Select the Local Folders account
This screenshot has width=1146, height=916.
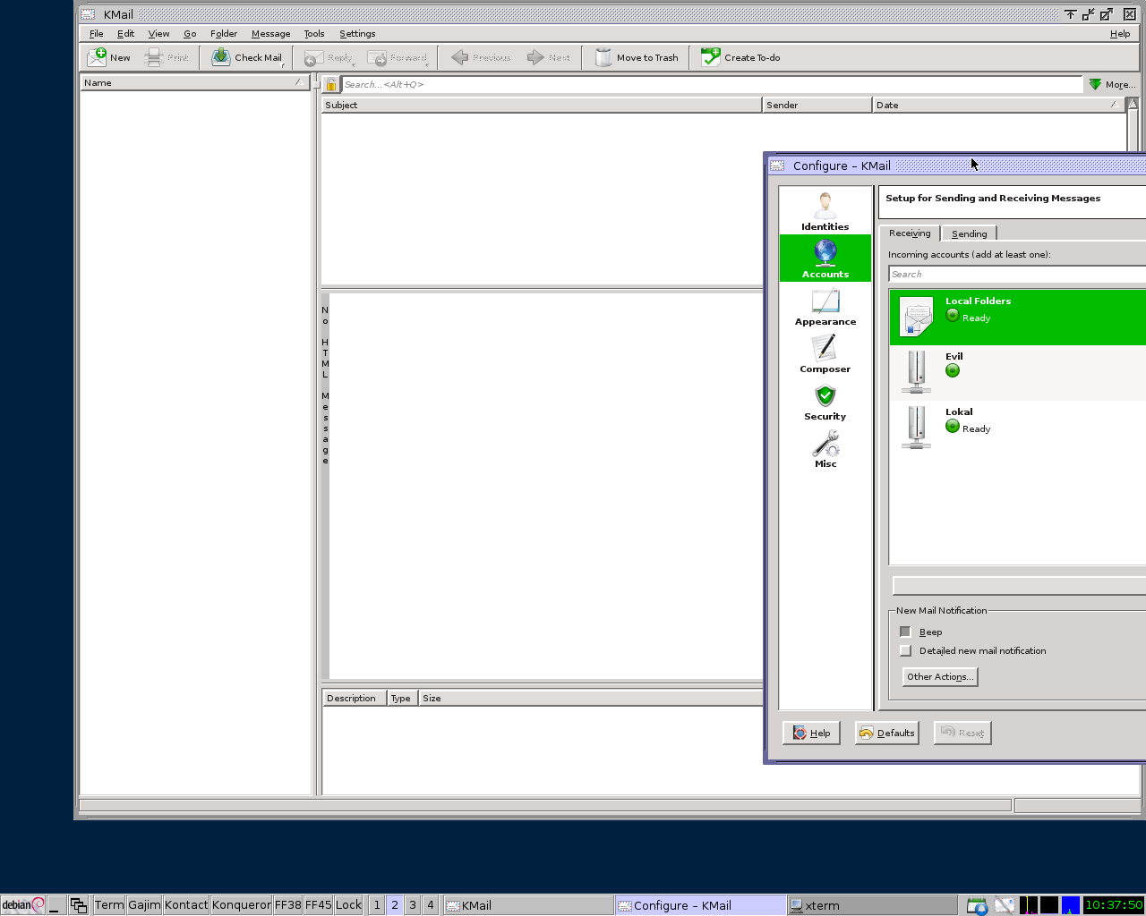pyautogui.click(x=1018, y=317)
